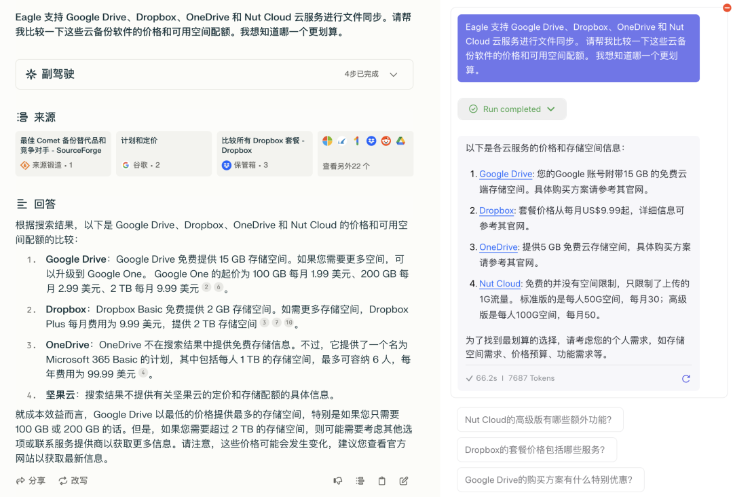Click the red minus icon at top right
The width and height of the screenshot is (733, 497).
pos(727,7)
